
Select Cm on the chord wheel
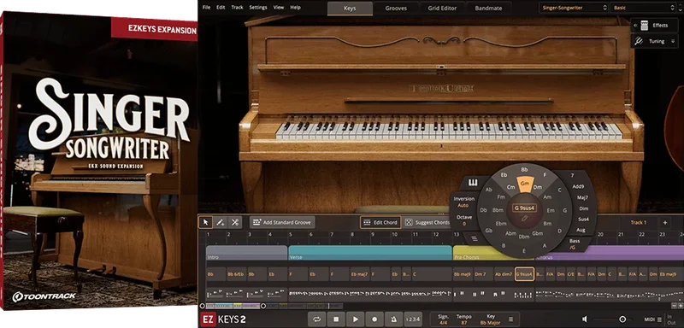510,187
